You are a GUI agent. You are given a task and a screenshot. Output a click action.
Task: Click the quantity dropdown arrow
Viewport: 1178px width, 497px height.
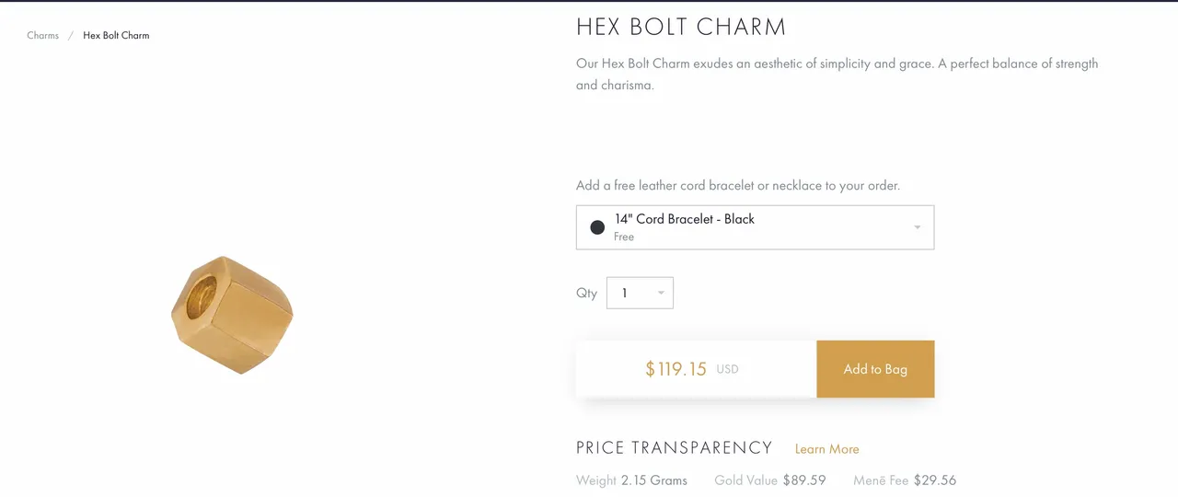(661, 294)
